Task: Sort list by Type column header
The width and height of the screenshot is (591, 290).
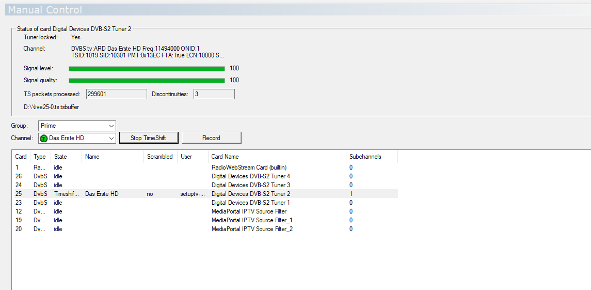Action: pyautogui.click(x=40, y=157)
